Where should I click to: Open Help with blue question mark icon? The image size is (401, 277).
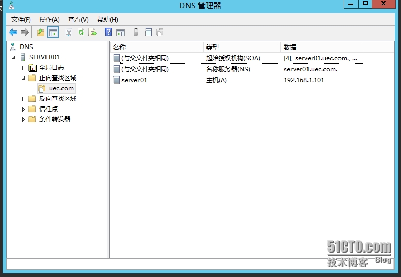108,32
